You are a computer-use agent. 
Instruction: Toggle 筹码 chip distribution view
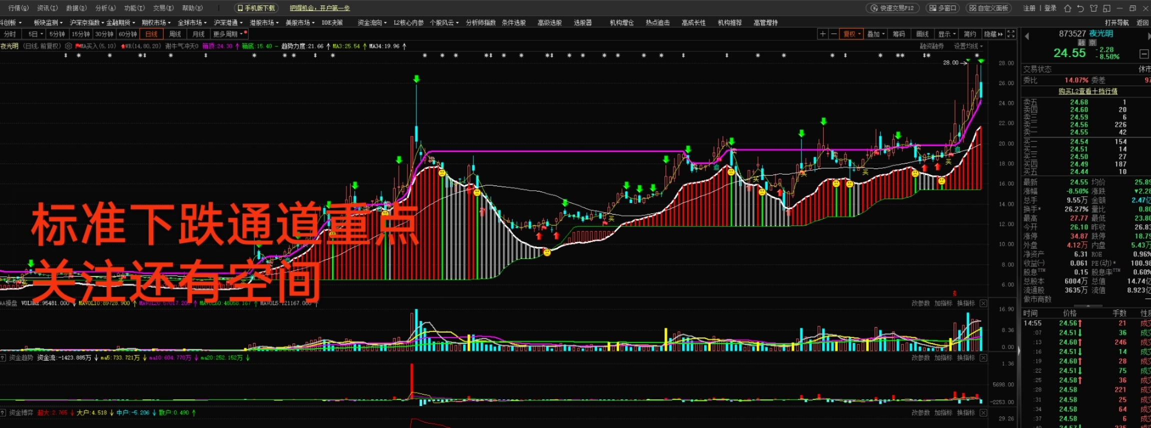(899, 34)
